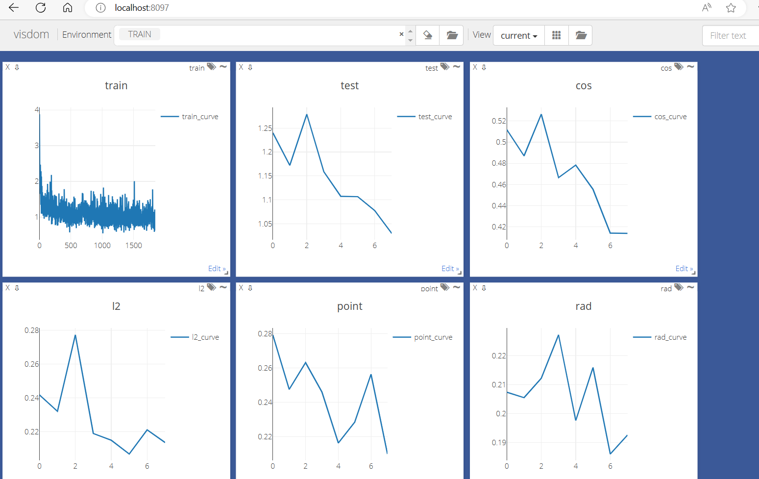Toggle cos_curve legend entry

pos(660,117)
